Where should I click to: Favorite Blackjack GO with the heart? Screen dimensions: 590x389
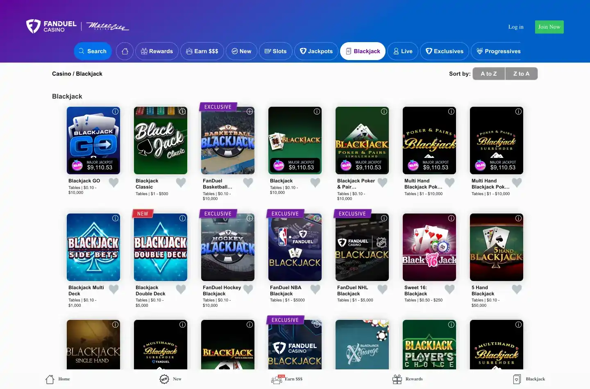[x=113, y=182]
